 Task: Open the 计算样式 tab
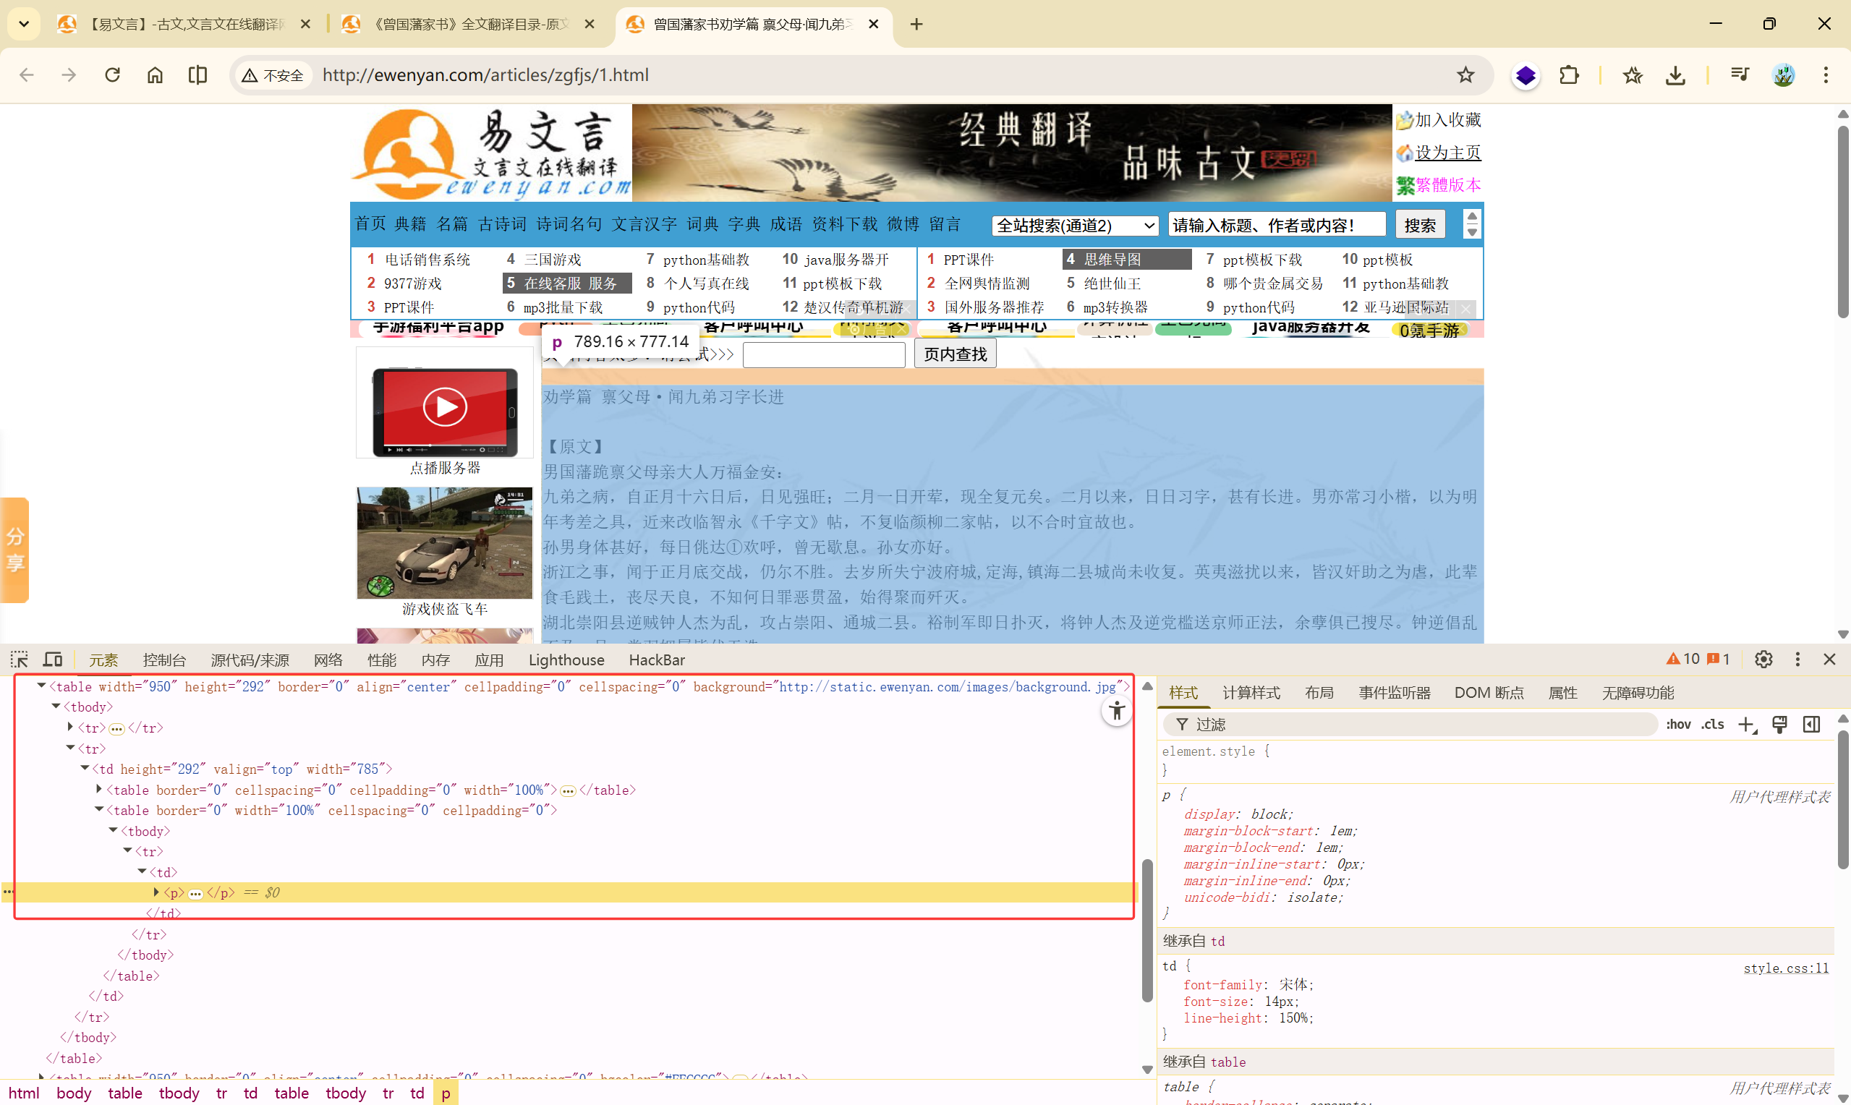pos(1251,693)
